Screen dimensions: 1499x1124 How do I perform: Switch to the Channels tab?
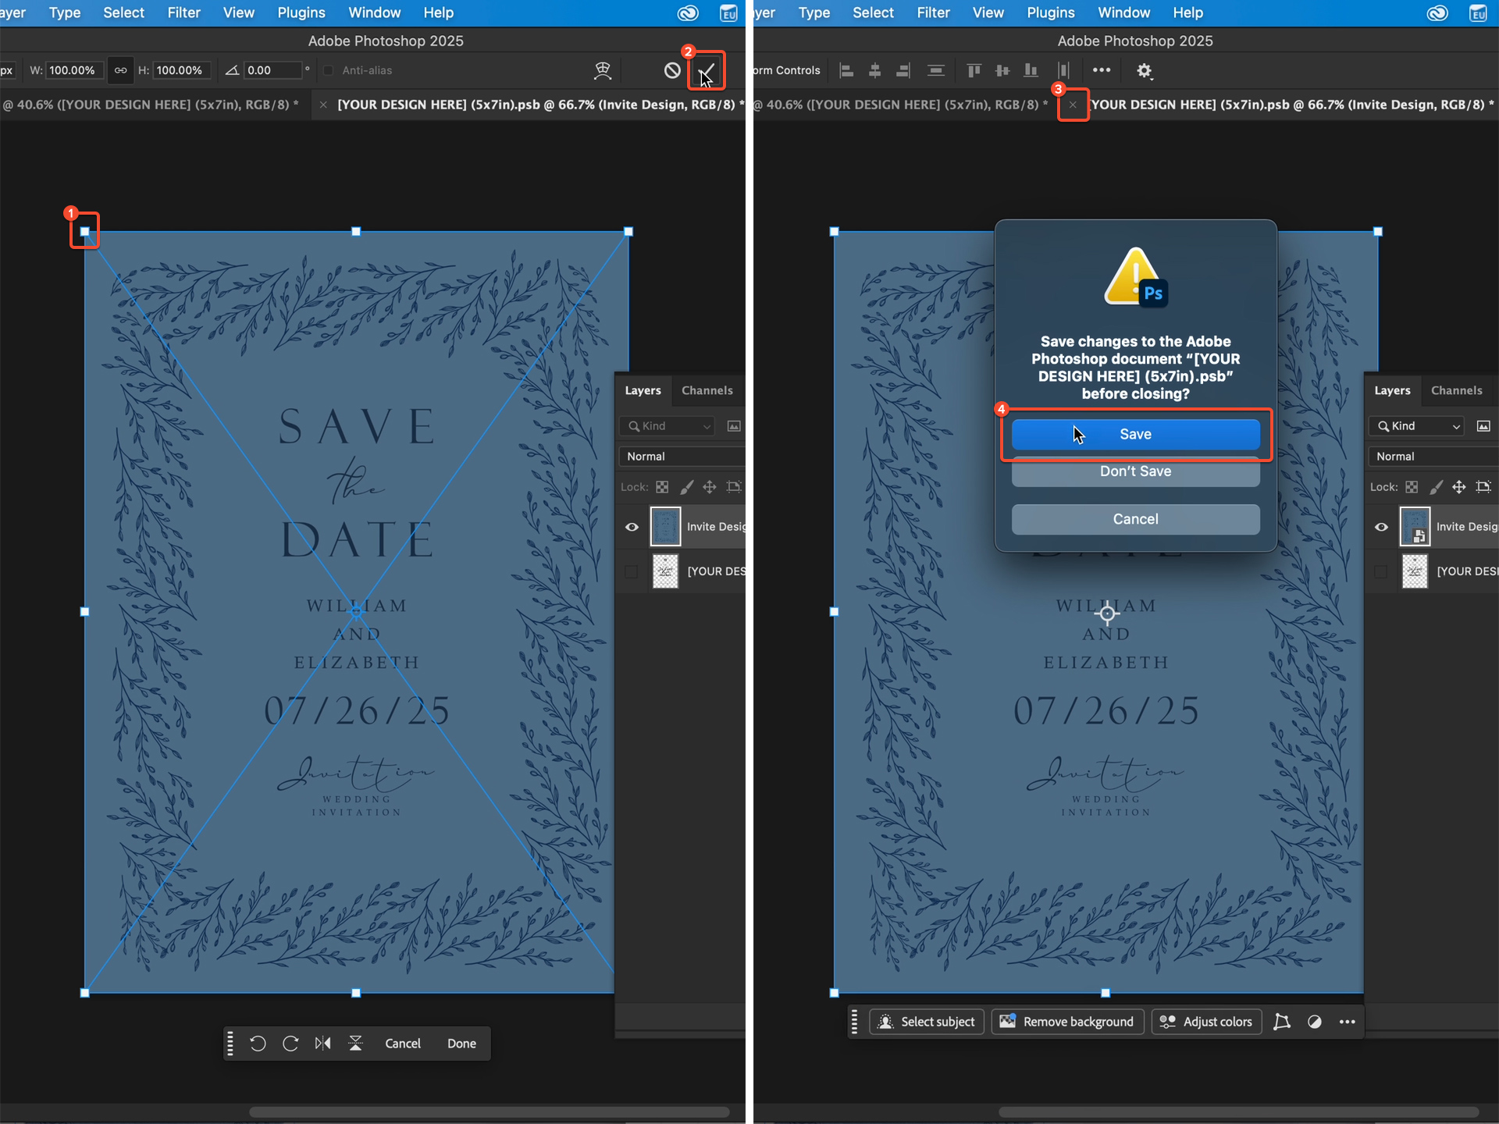[x=707, y=390]
